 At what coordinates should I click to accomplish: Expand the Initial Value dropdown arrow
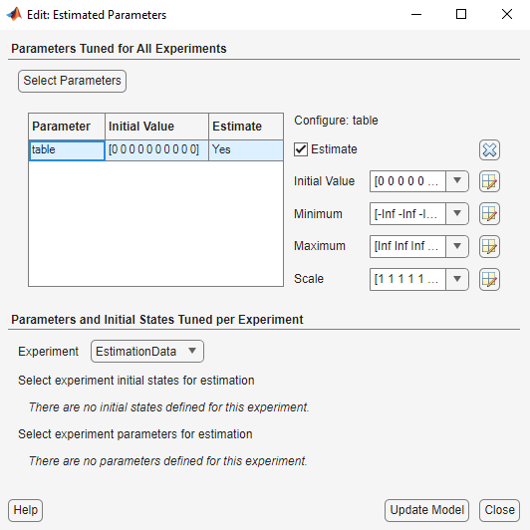(x=457, y=181)
